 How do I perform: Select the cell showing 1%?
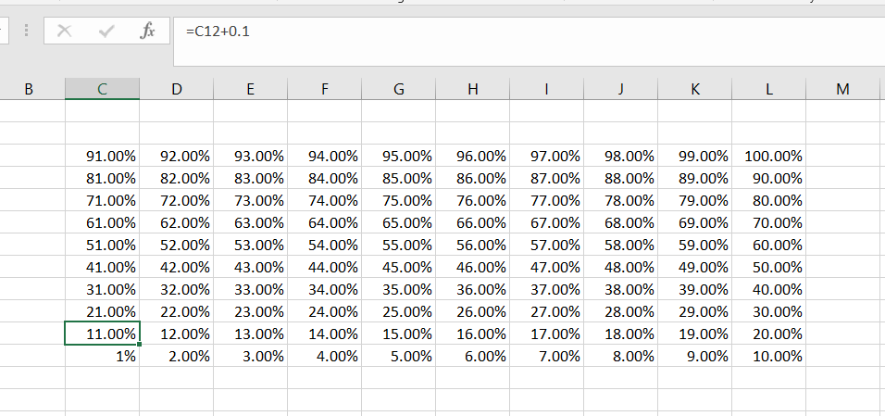click(102, 356)
